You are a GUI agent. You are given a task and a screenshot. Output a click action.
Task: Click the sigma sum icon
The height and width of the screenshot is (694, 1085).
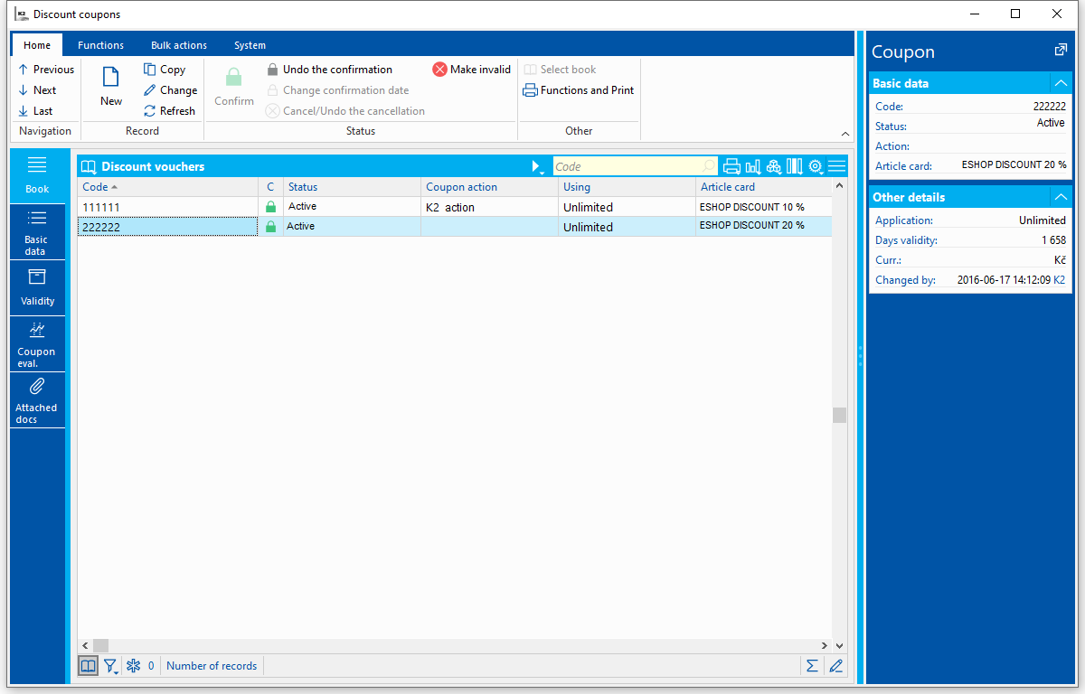click(812, 666)
